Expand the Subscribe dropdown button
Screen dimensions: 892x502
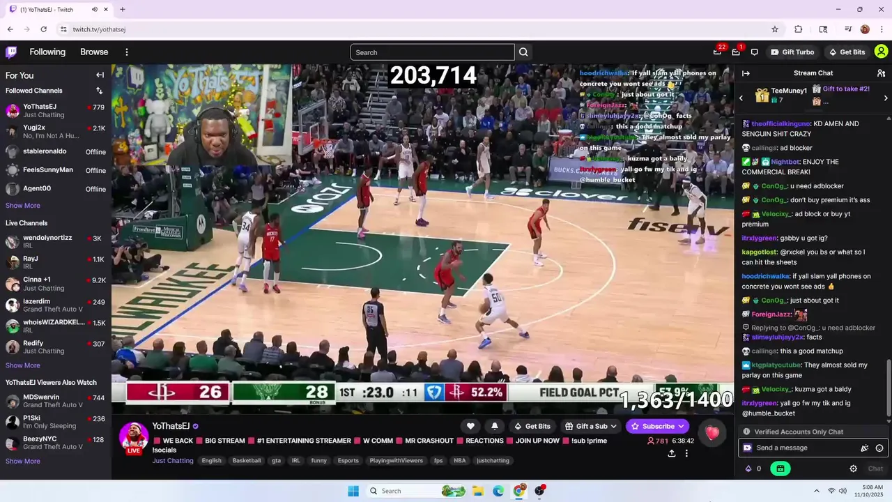[x=657, y=426]
